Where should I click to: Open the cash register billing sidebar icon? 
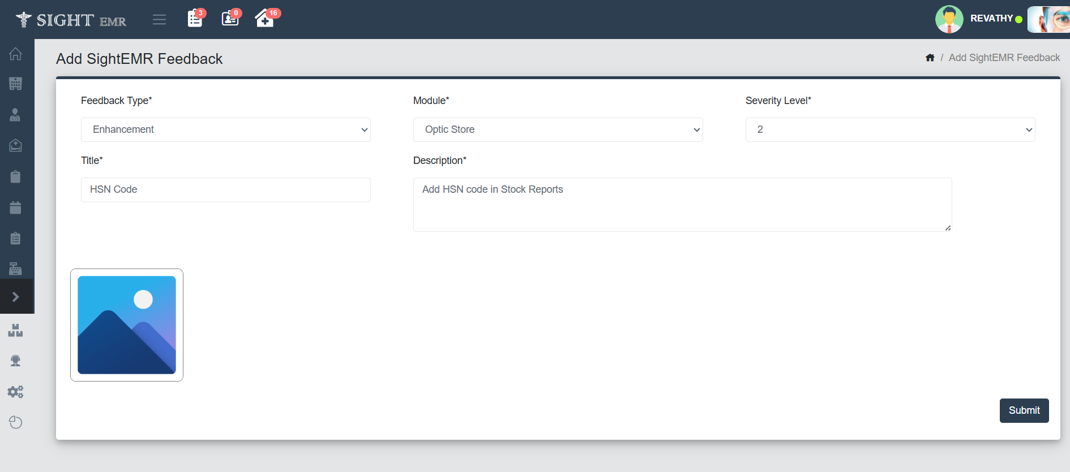click(x=16, y=269)
